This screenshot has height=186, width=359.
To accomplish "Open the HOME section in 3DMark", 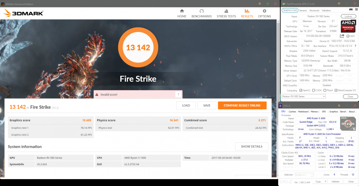I will 182,13.
